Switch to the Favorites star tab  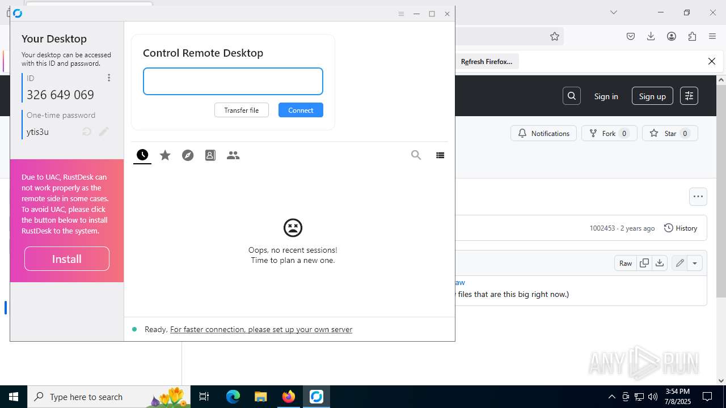165,155
